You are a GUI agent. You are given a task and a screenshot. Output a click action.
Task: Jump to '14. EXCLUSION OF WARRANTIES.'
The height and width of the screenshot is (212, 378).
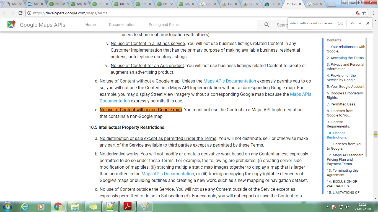click(342, 184)
